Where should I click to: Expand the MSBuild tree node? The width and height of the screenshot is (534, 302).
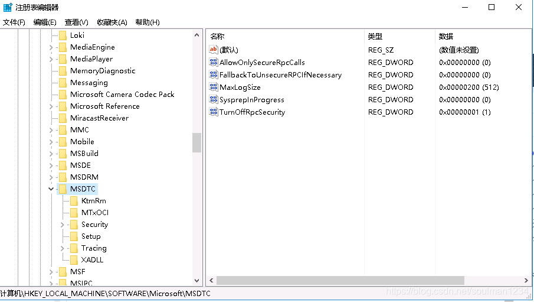(x=51, y=154)
